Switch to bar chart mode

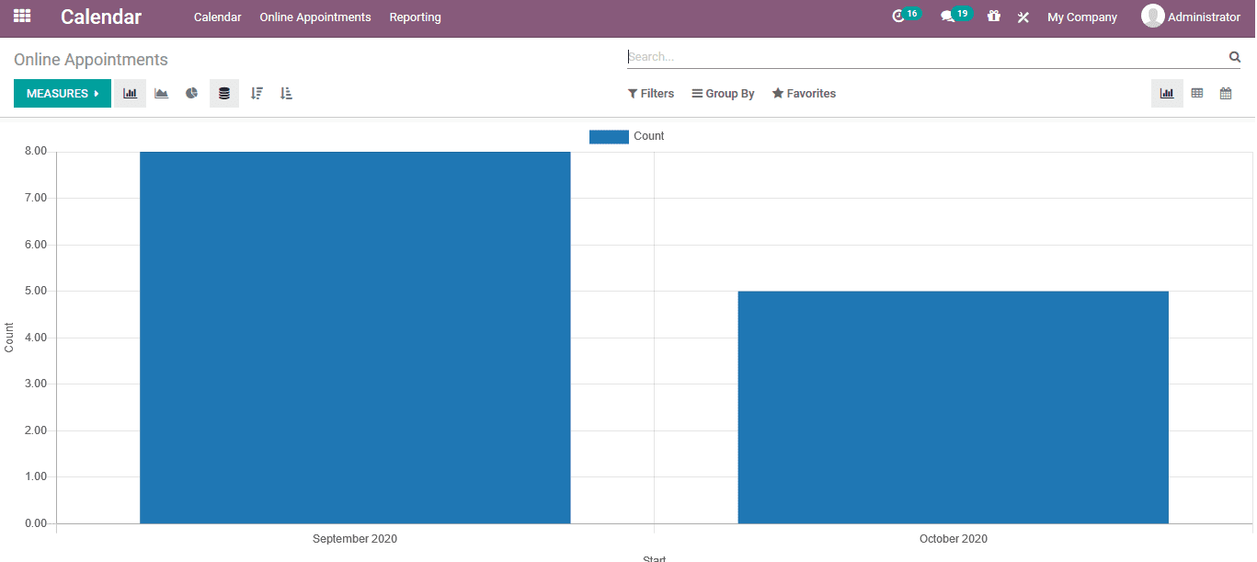click(x=131, y=94)
